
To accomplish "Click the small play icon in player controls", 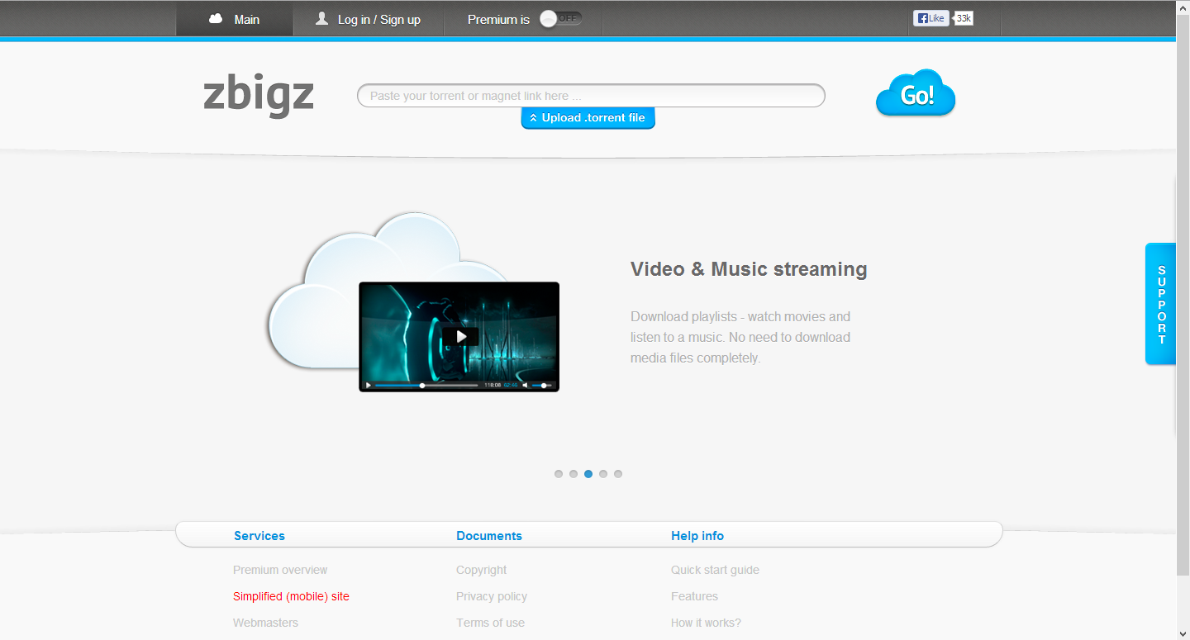I will coord(369,385).
